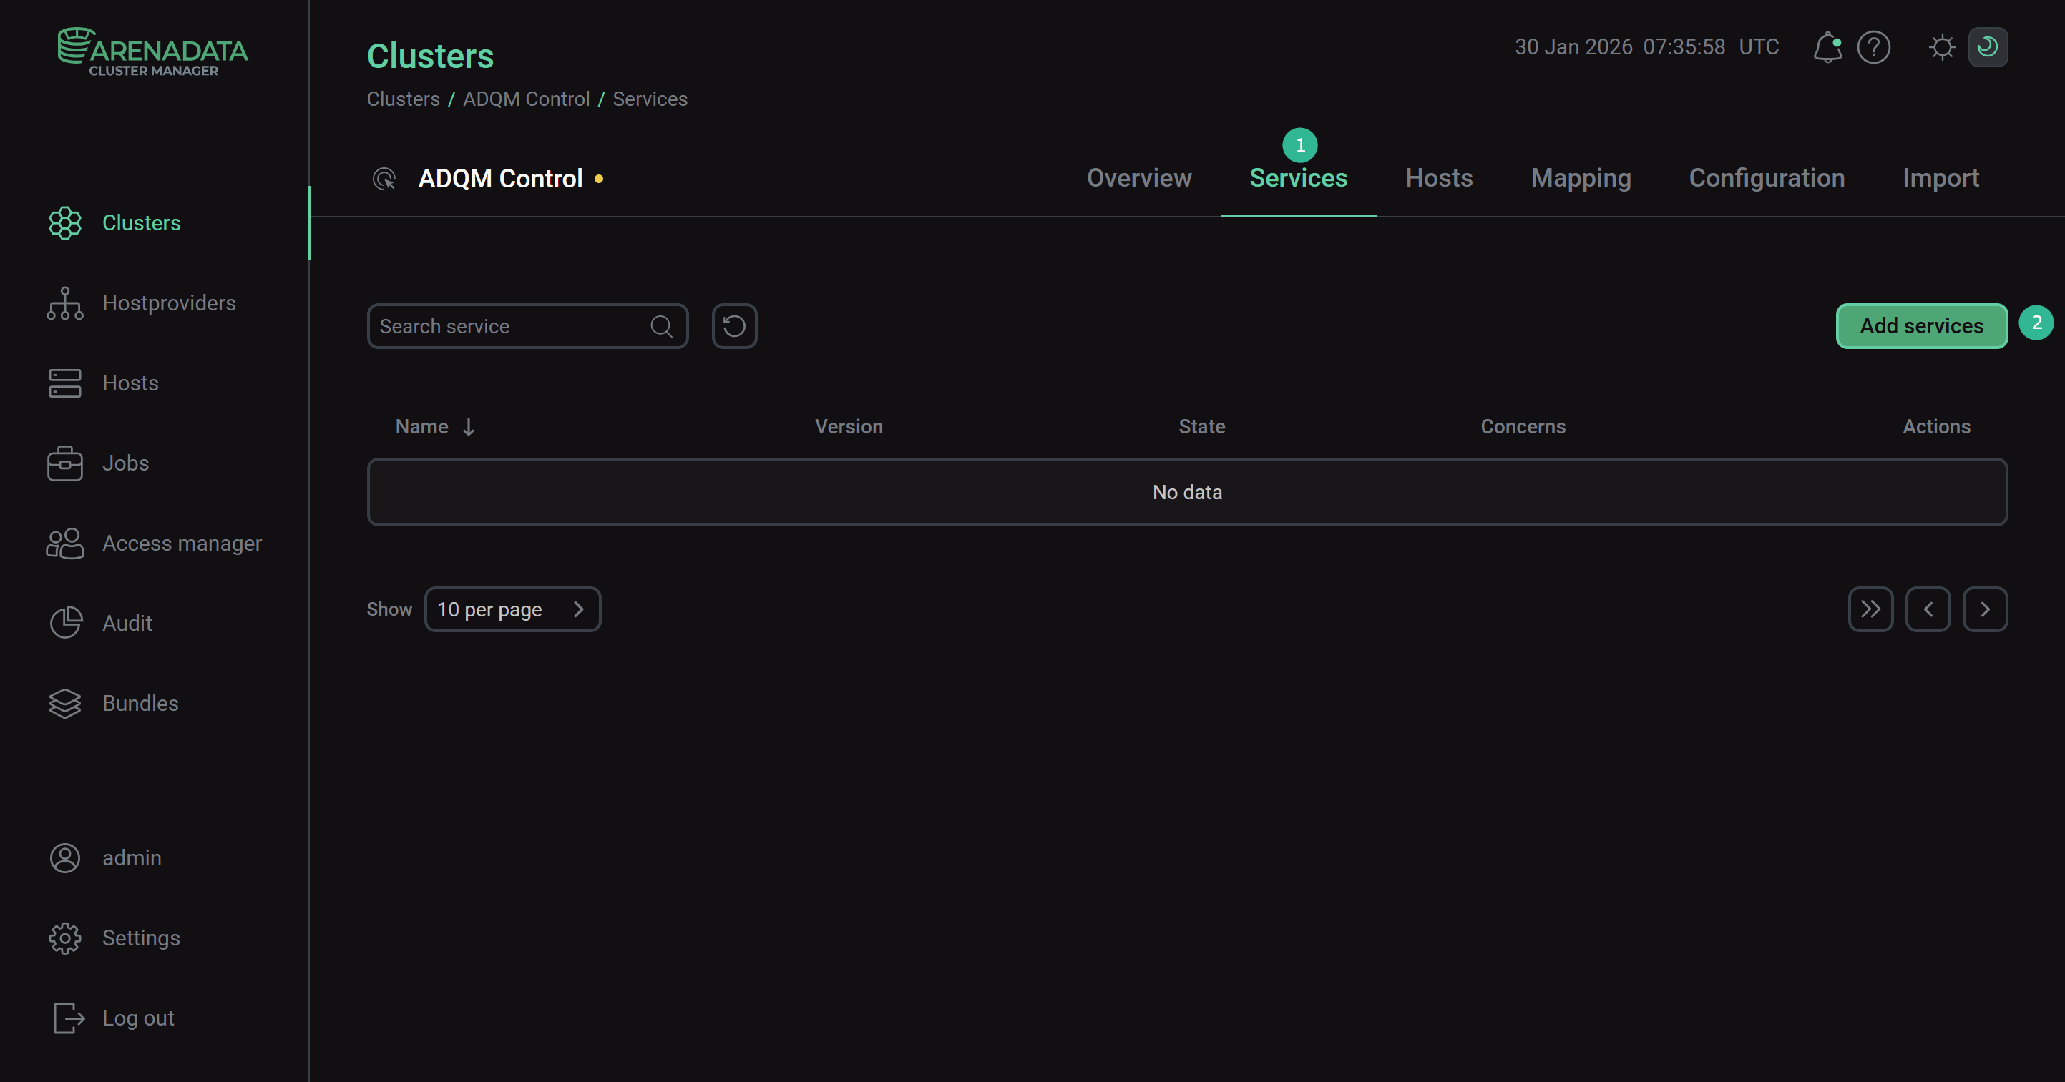Refresh the services list
Image resolution: width=2065 pixels, height=1082 pixels.
click(x=733, y=325)
